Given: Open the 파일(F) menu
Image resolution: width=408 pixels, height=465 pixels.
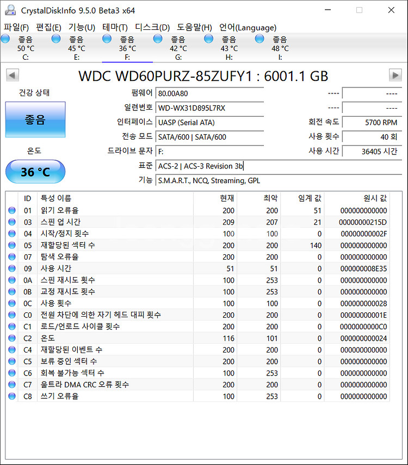Looking at the screenshot, I should (16, 28).
